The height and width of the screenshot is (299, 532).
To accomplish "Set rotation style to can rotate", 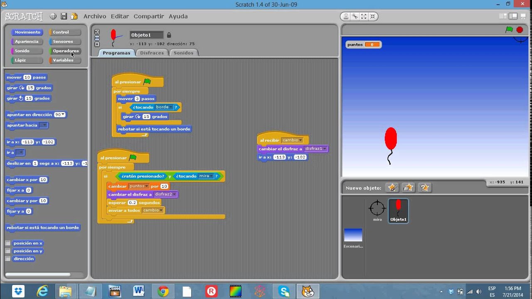I will coord(97,32).
